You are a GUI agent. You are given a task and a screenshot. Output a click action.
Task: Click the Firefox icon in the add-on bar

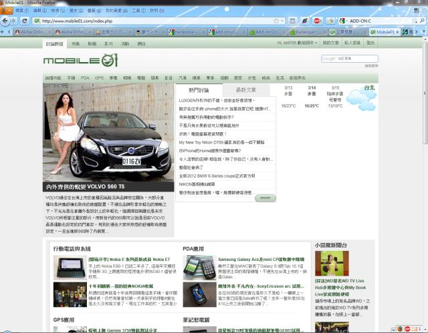click(x=400, y=329)
